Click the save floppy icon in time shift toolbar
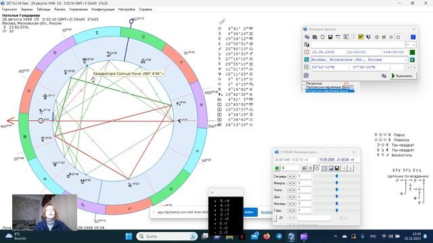Image resolution: width=433 pixels, height=243 pixels. click(x=337, y=168)
